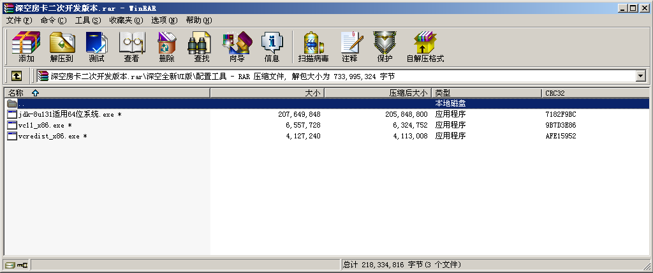653x273 pixels.
Task: Click the Add (添加) toolbar icon
Action: pos(26,47)
